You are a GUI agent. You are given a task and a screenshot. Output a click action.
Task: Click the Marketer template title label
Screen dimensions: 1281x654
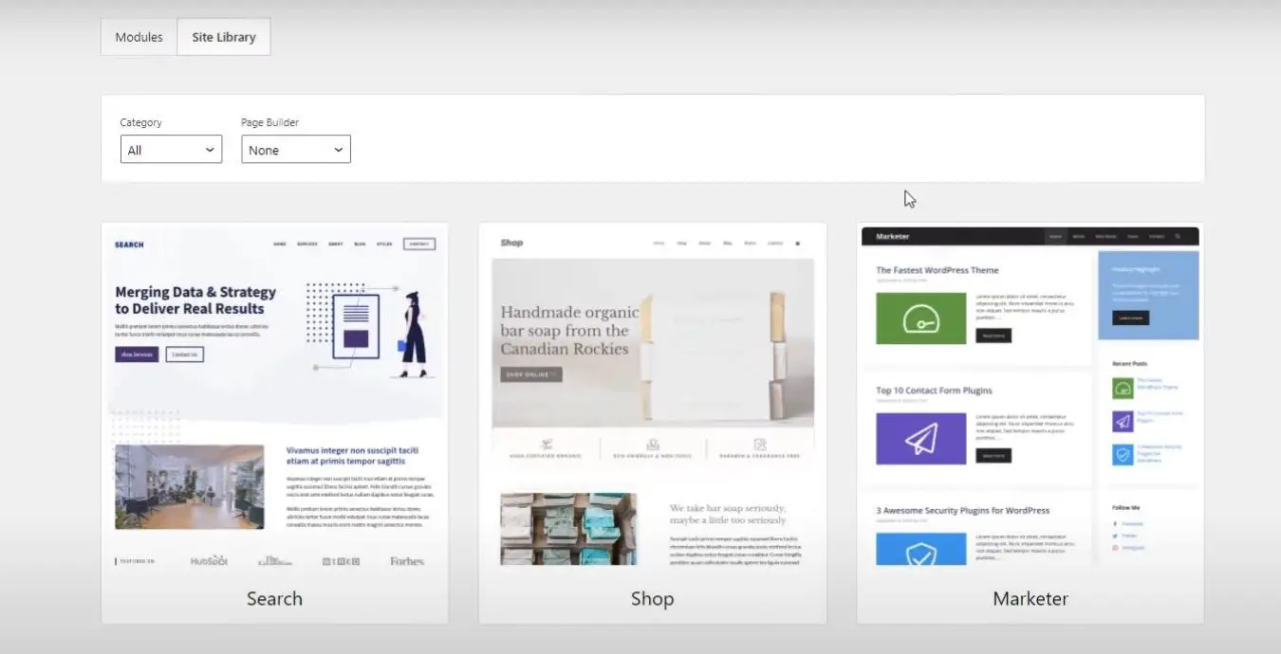tap(1030, 599)
